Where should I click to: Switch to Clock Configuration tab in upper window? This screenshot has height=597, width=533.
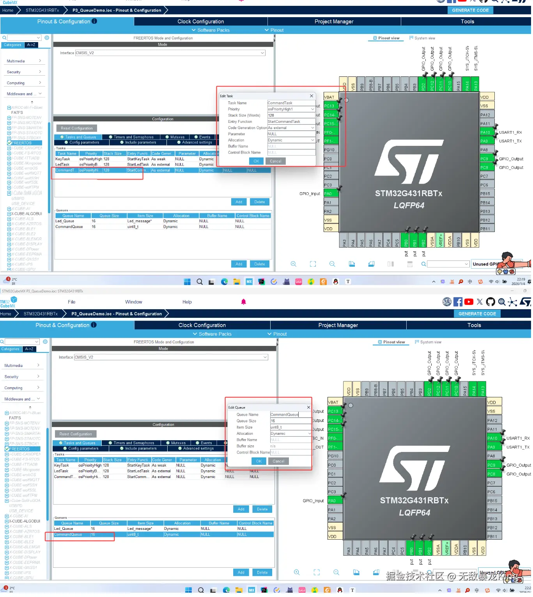[x=202, y=21]
